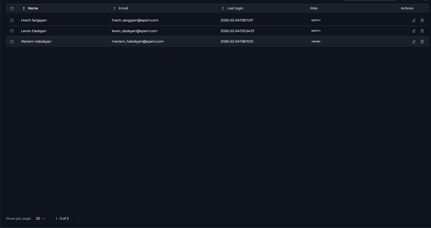
Task: Click the mariam_hakobyan@epam.com email cell
Action: click(x=138, y=42)
